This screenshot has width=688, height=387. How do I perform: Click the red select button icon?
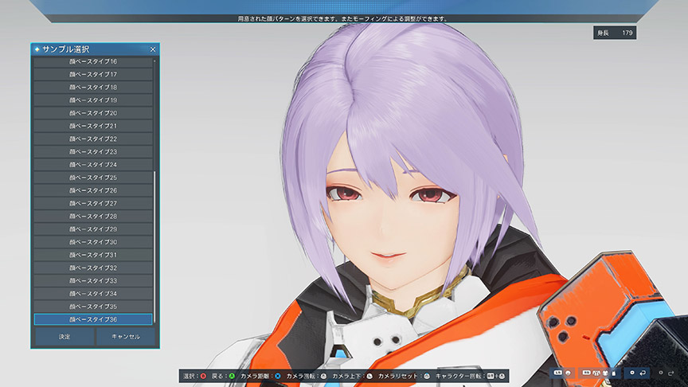(203, 375)
